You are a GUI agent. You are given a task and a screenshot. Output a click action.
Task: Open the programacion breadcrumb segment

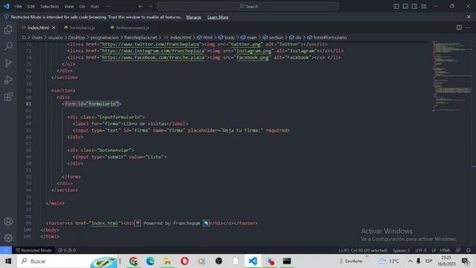tap(104, 38)
